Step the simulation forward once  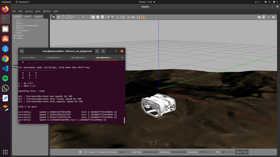coord(86,152)
